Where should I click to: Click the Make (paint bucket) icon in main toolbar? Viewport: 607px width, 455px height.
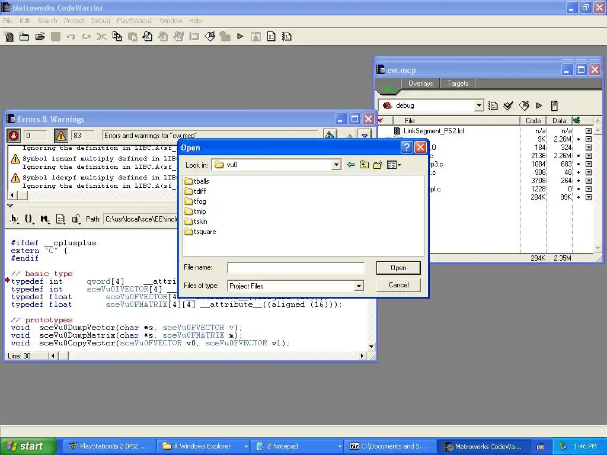210,37
